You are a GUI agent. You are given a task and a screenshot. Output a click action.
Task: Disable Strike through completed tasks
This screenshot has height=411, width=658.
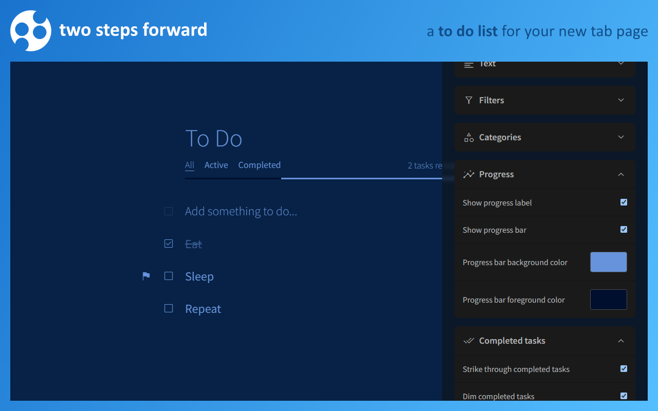point(624,369)
